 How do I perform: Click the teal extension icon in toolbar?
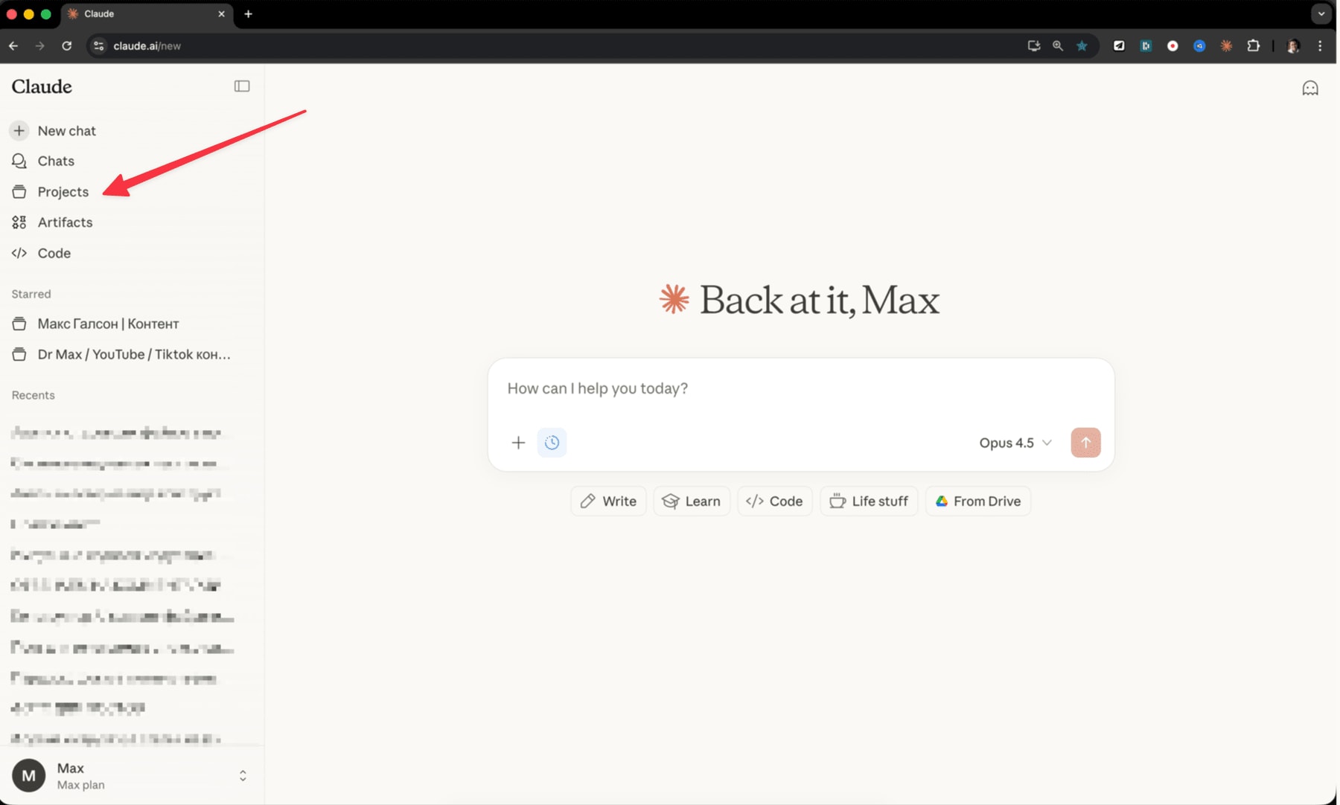tap(1146, 46)
